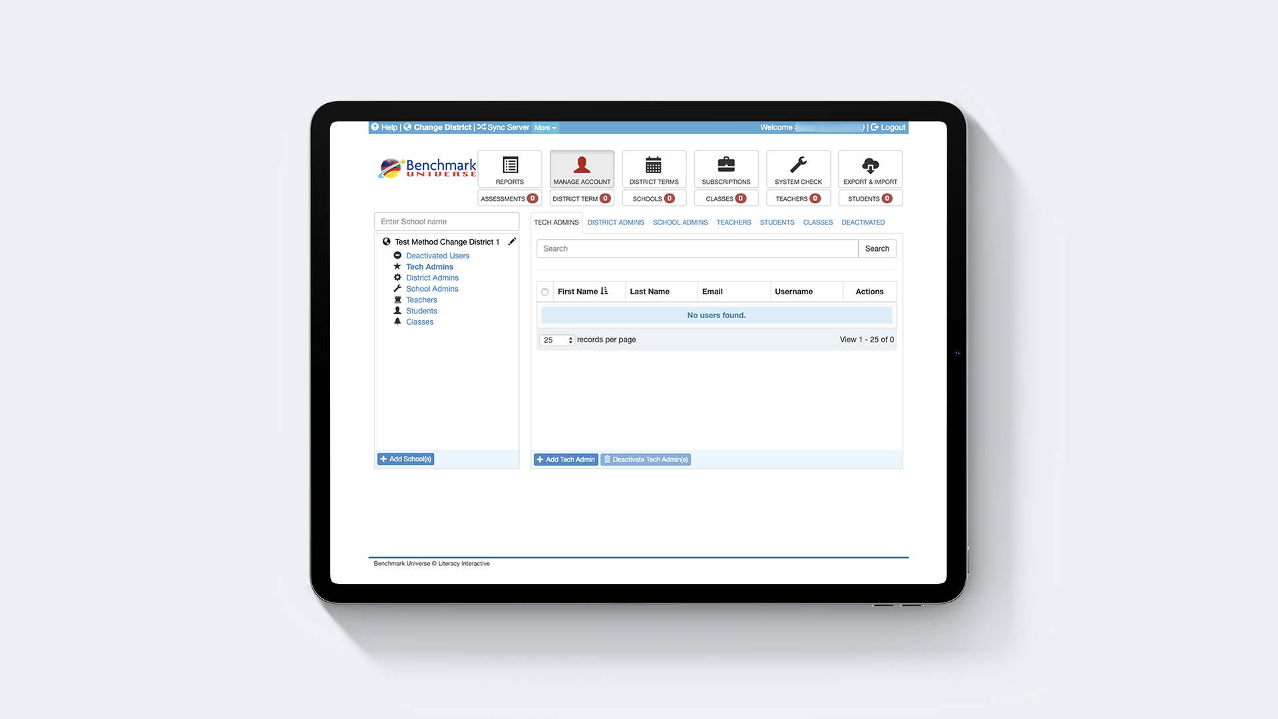Click Logout link
Viewport: 1278px width, 719px height.
click(891, 127)
